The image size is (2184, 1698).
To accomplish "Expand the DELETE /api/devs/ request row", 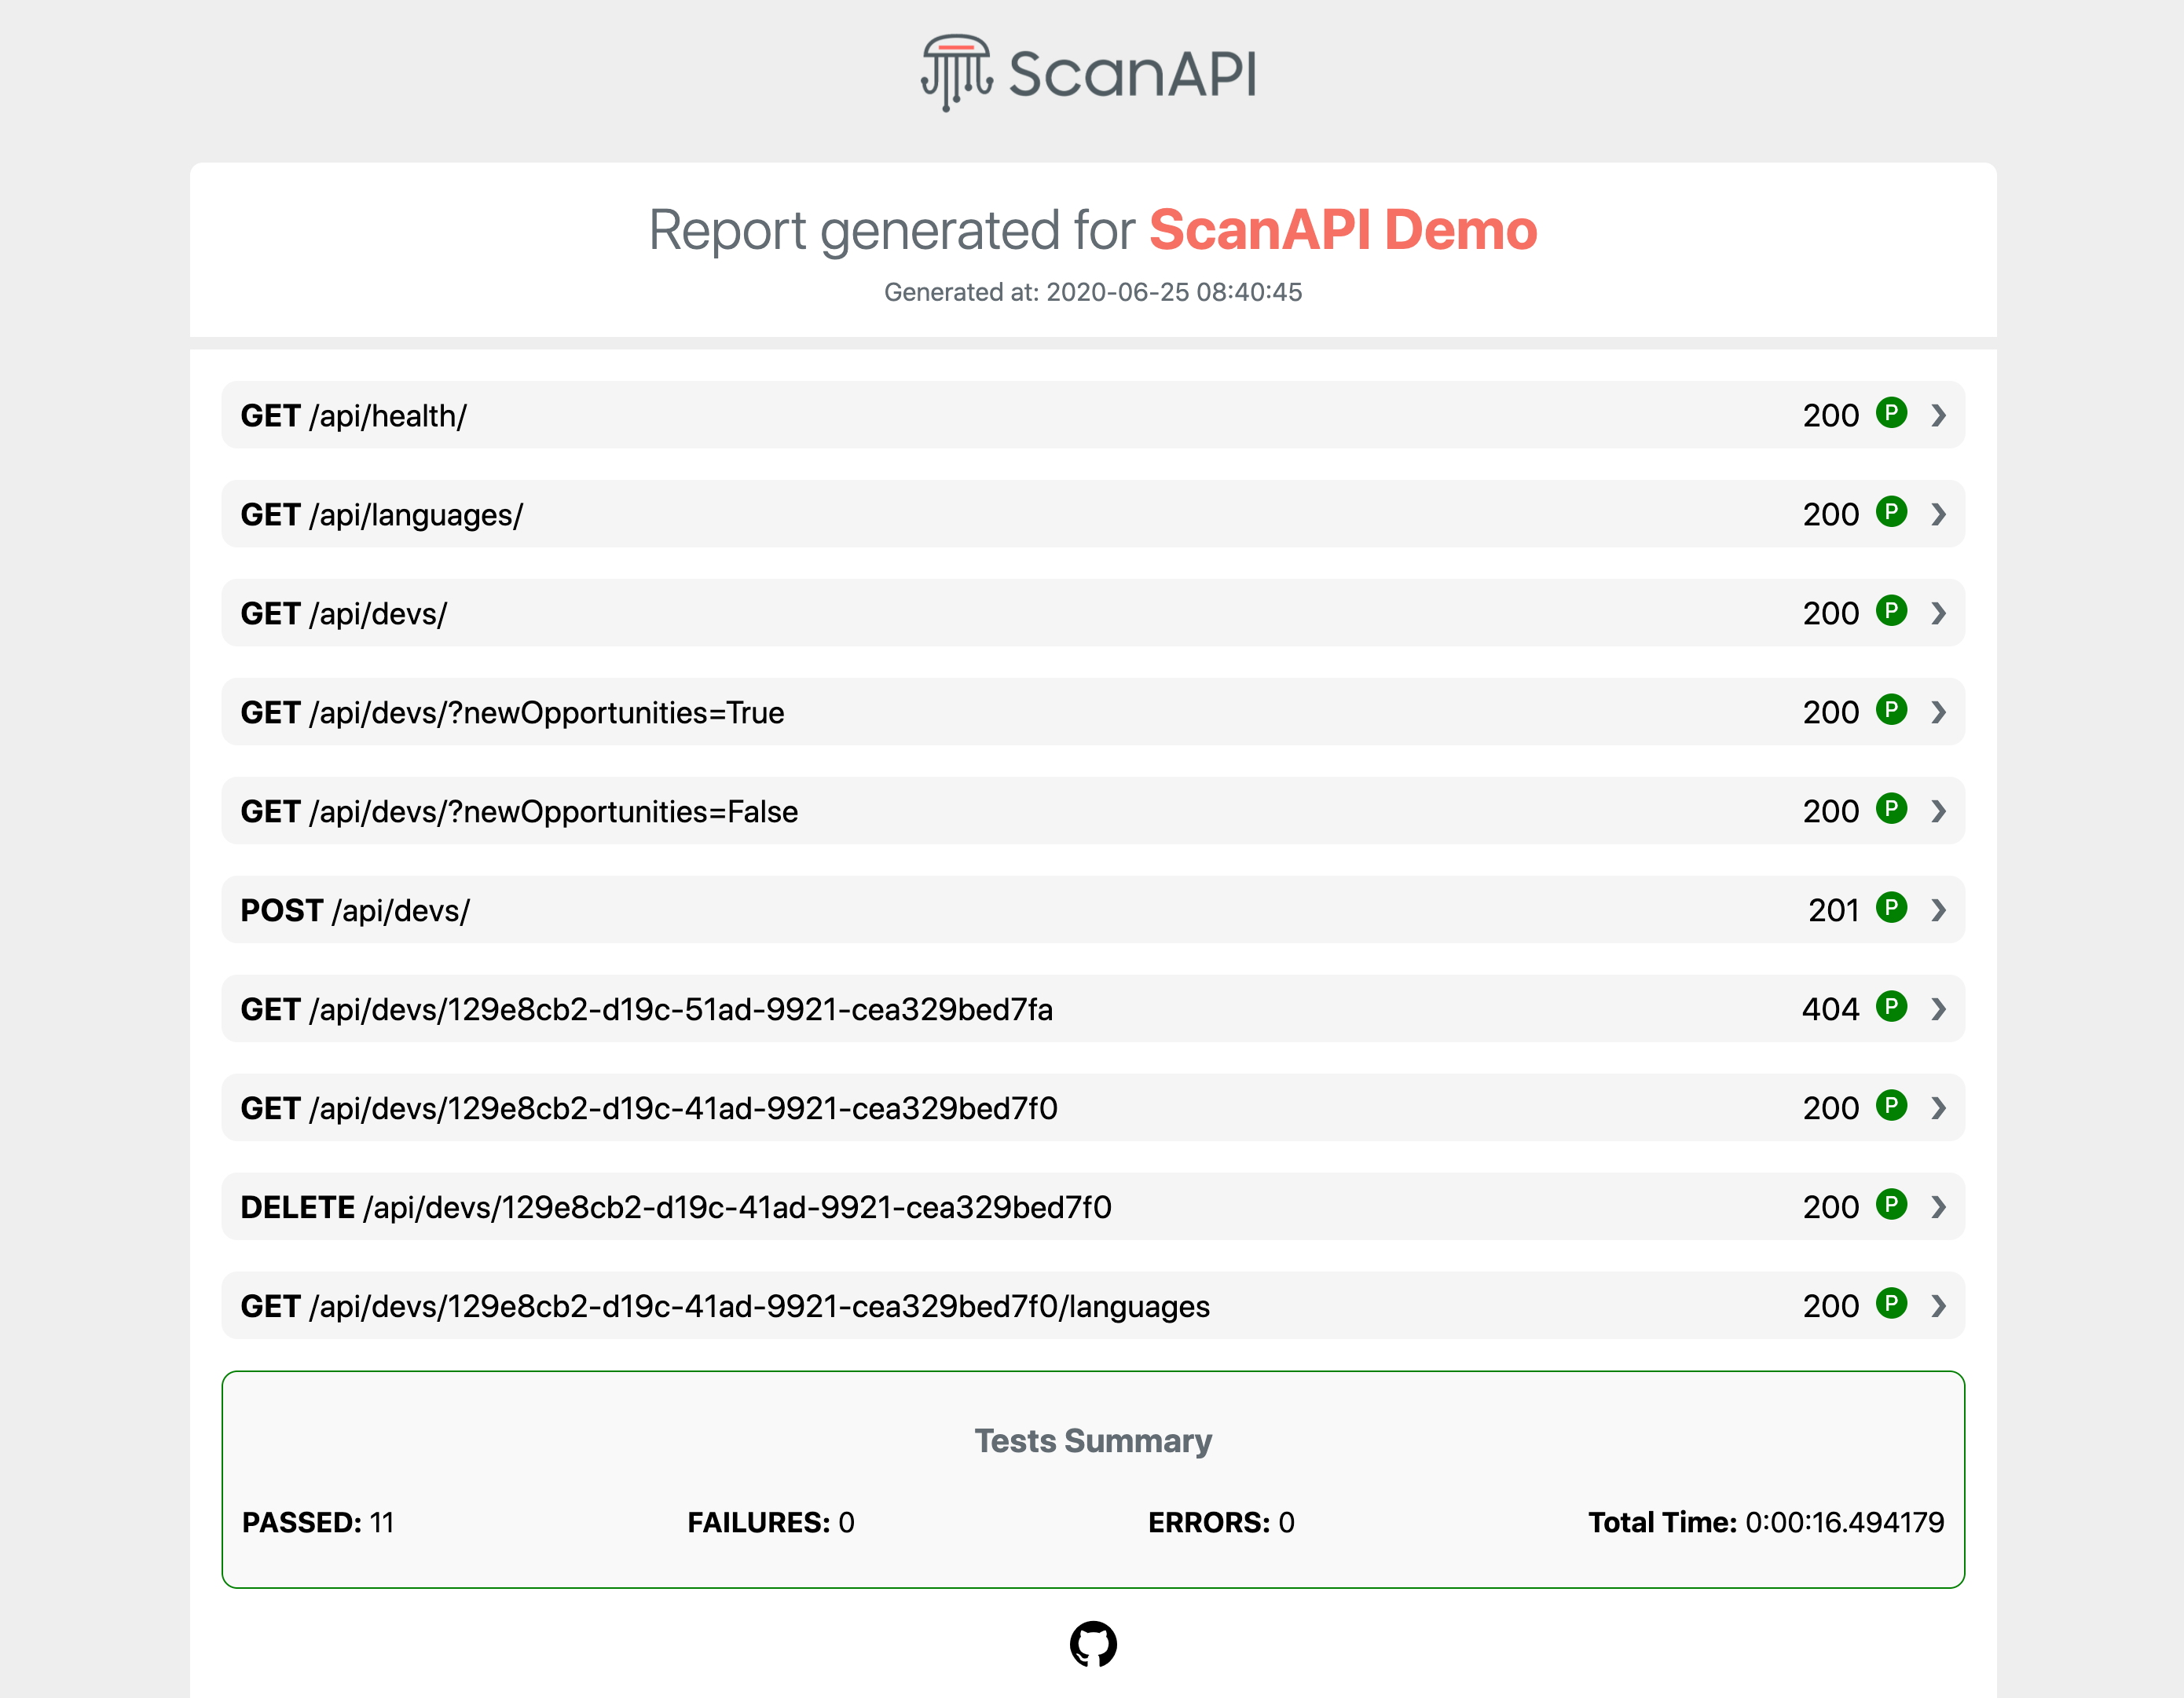I will pos(1938,1206).
